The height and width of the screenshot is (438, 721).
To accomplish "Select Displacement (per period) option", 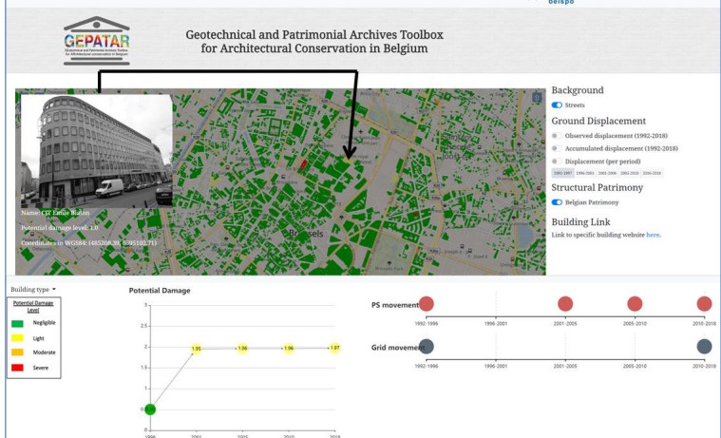I will [x=556, y=161].
